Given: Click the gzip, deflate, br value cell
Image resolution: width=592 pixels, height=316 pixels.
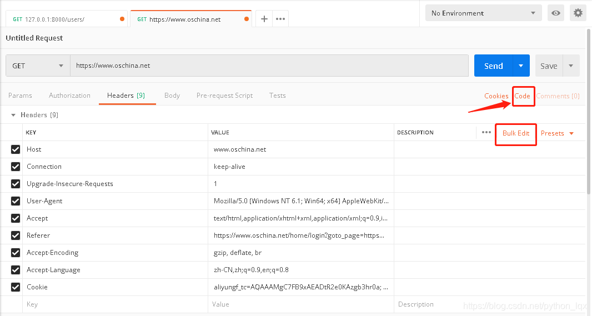Looking at the screenshot, I should click(301, 253).
